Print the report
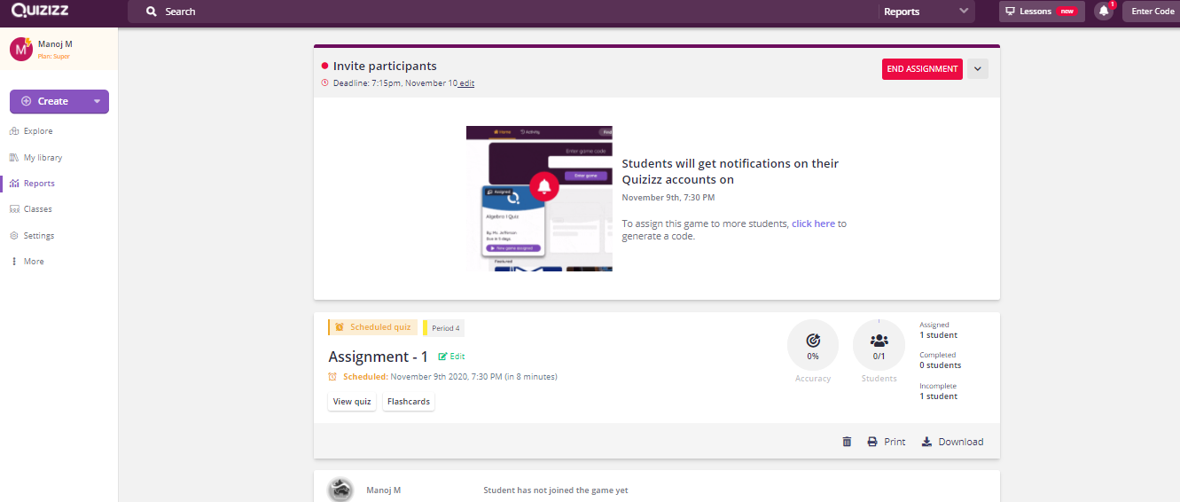 (x=886, y=442)
